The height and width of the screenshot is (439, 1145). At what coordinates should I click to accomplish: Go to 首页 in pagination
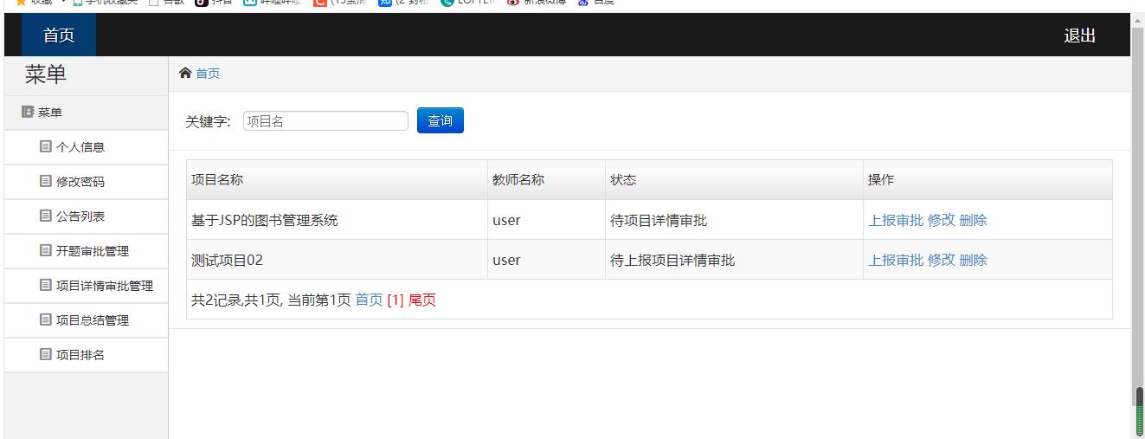(x=369, y=300)
